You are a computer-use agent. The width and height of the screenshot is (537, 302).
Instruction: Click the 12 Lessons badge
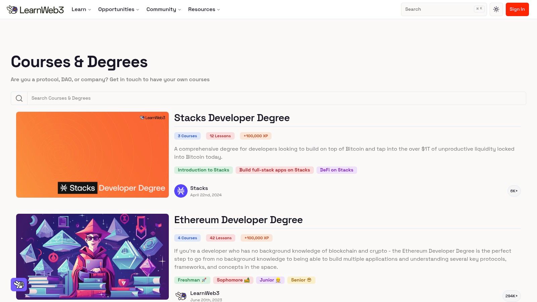[220, 136]
